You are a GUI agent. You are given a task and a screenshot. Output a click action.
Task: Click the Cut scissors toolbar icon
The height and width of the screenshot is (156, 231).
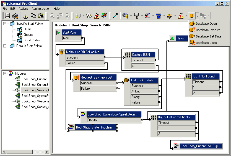click(x=26, y=16)
